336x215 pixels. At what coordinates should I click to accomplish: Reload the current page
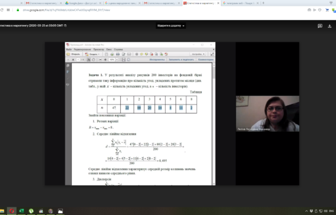[2, 10]
